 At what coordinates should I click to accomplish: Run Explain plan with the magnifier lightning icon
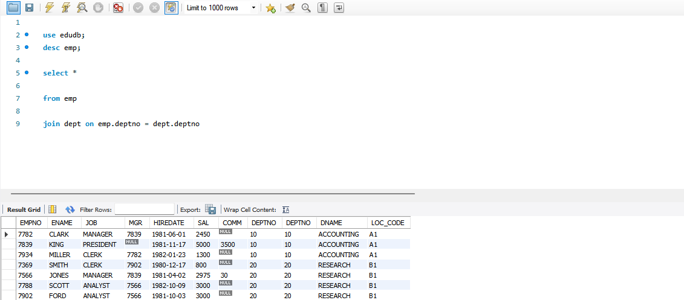pos(81,7)
